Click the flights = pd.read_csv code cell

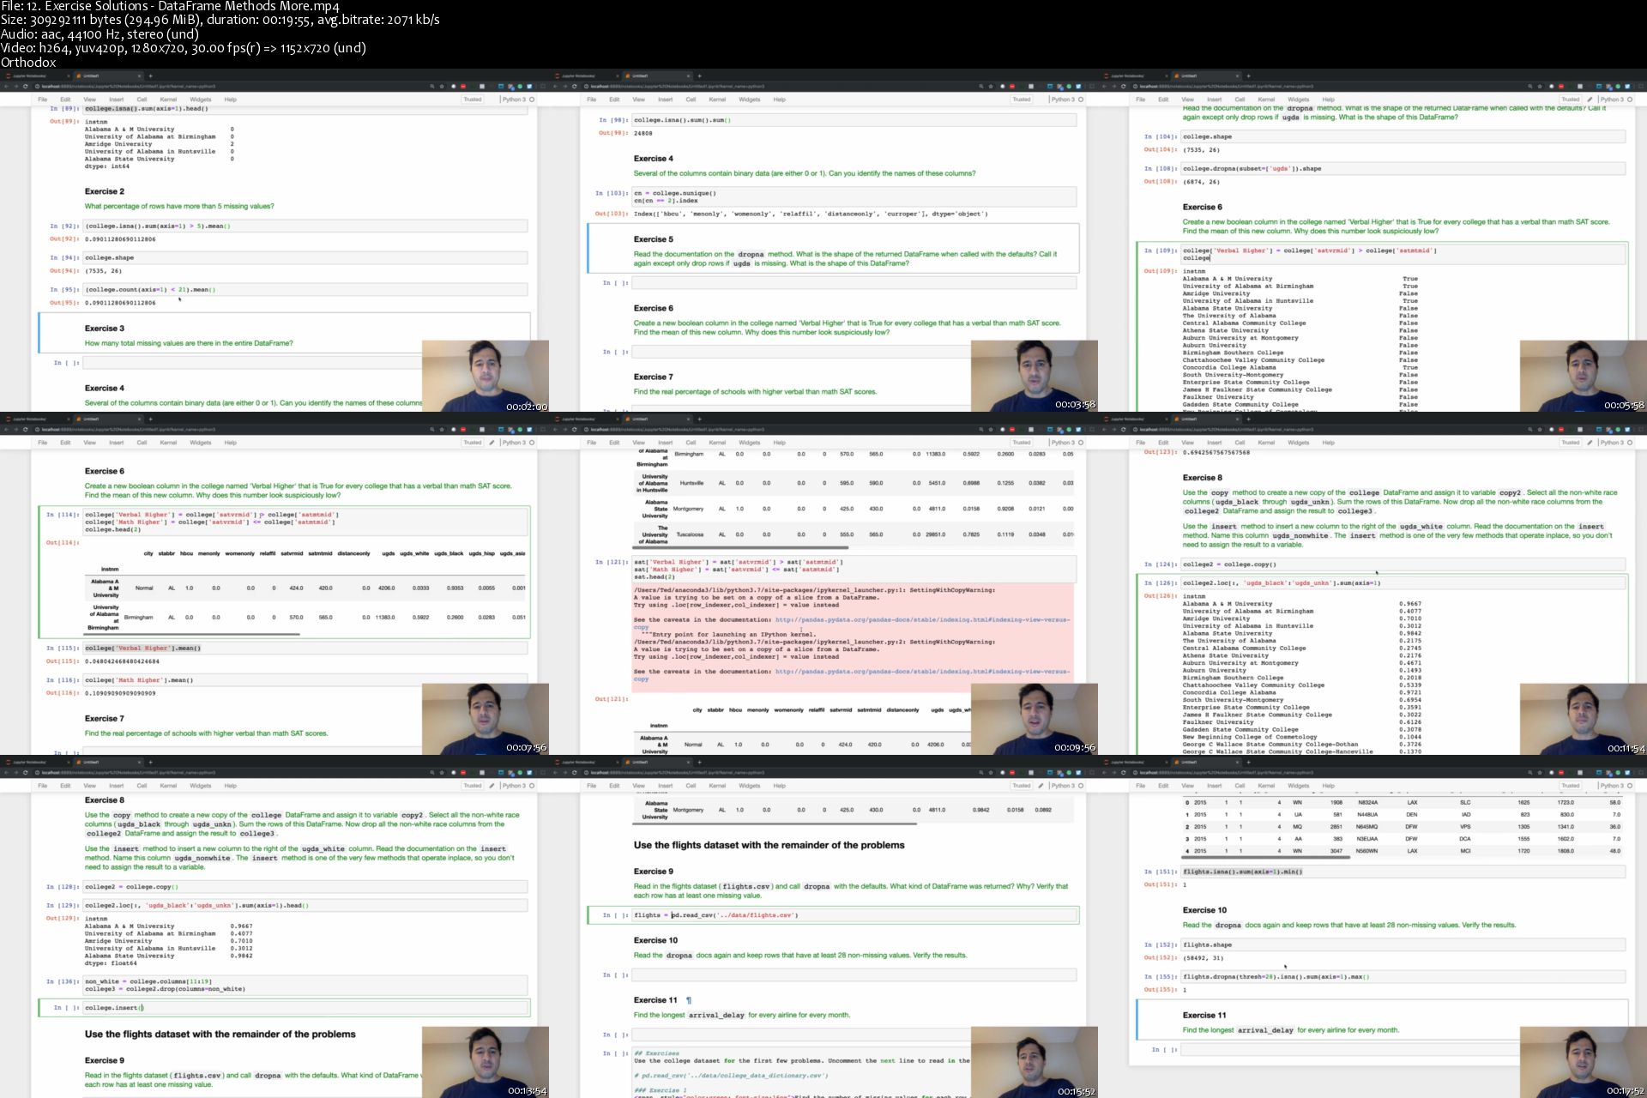tap(854, 915)
